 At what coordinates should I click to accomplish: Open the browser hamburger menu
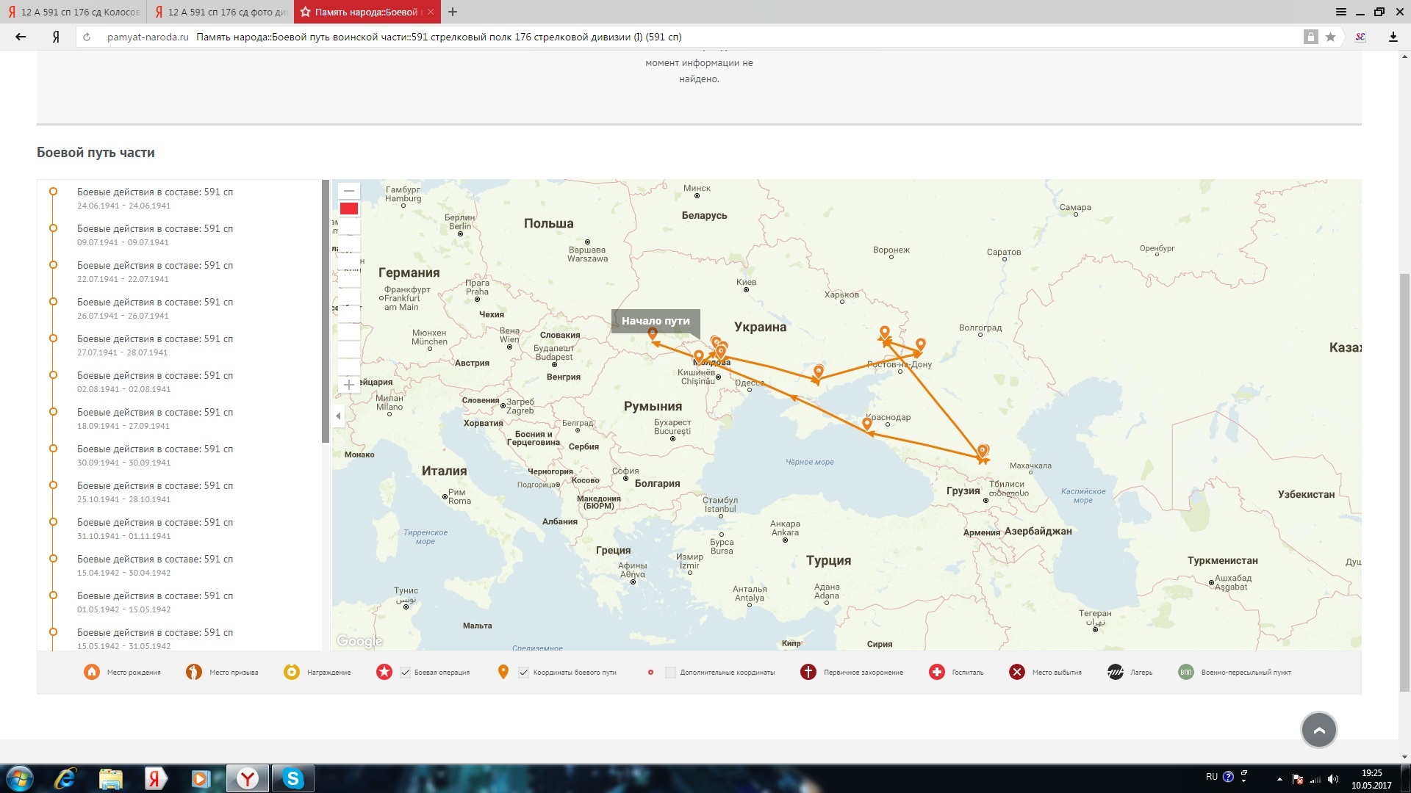pyautogui.click(x=1340, y=12)
